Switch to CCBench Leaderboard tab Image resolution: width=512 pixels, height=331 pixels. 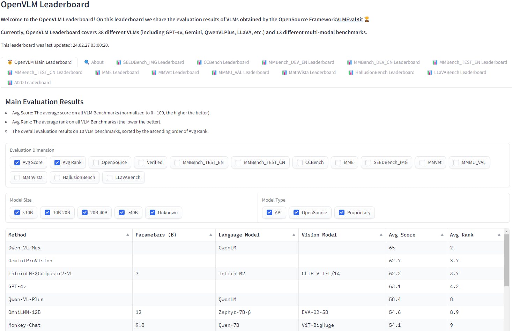(223, 62)
